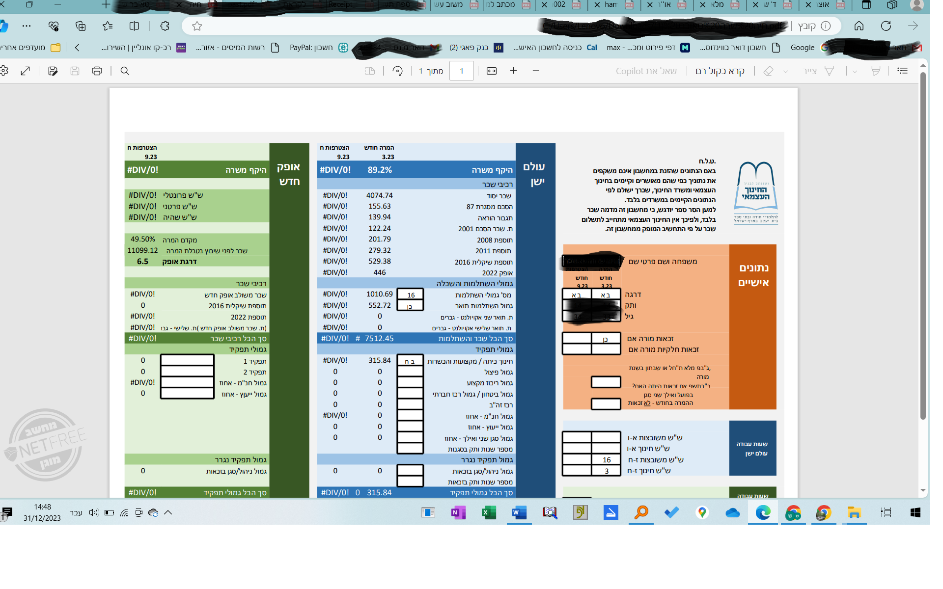
Task: Enter full screen with expand arrows icon
Action: (x=26, y=71)
